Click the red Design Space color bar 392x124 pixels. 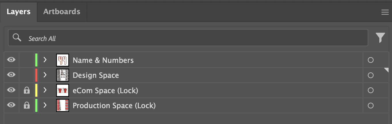point(36,75)
